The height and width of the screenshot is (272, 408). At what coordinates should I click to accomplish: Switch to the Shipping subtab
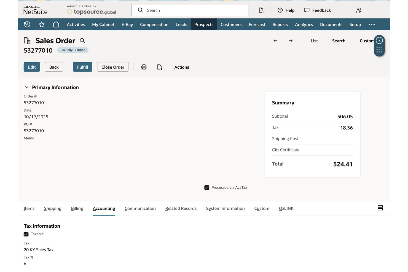pyautogui.click(x=53, y=209)
